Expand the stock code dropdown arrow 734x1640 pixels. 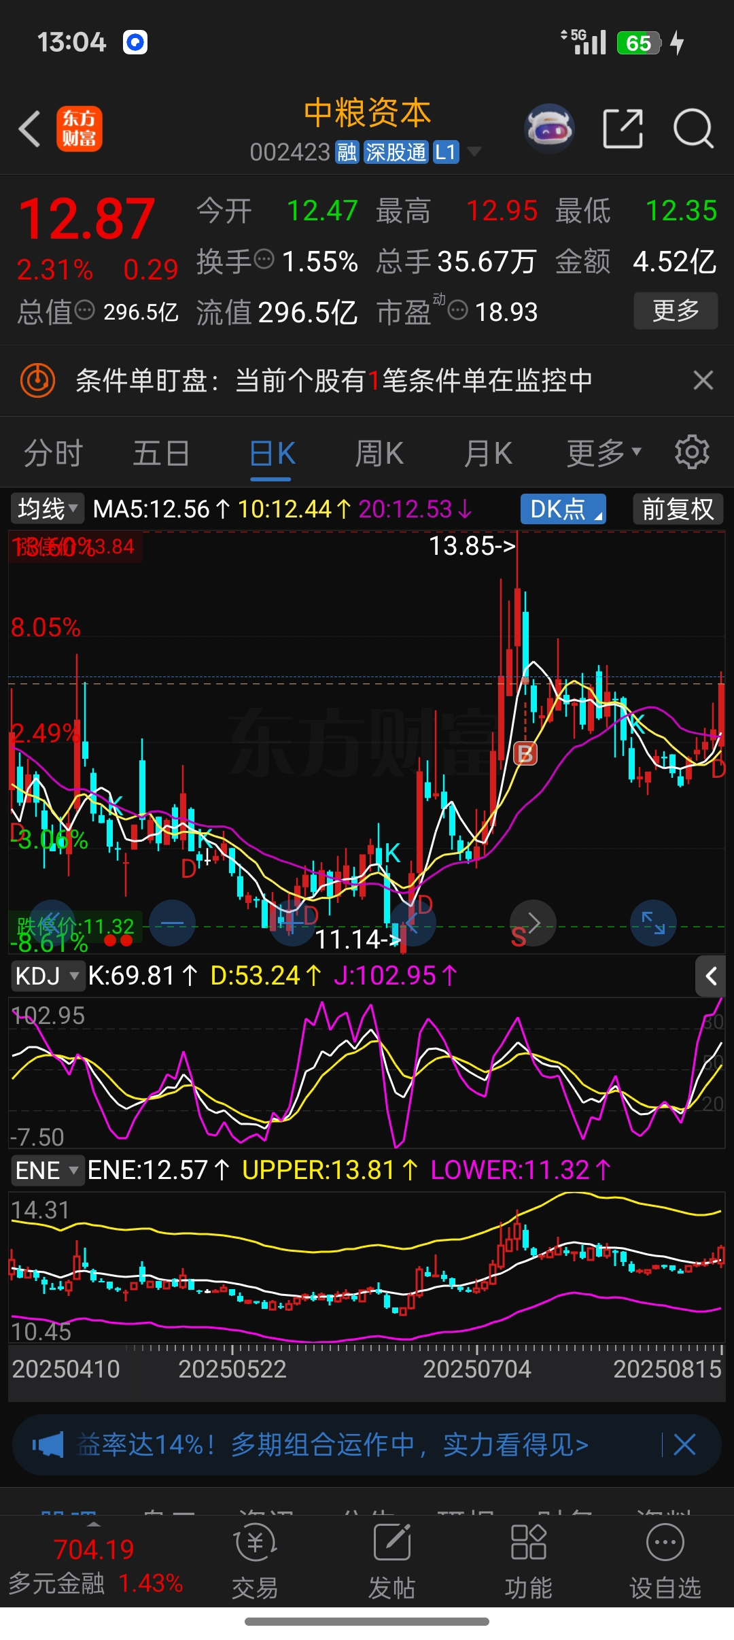coord(474,151)
